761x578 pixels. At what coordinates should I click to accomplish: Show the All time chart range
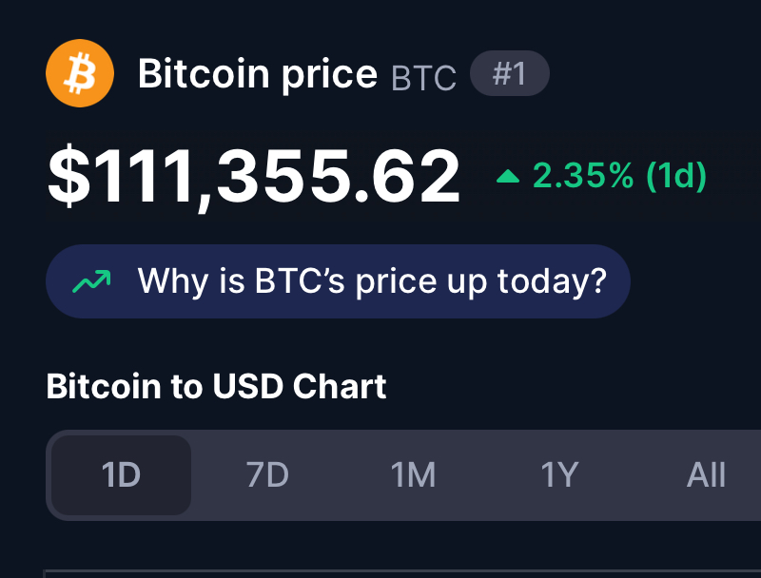(706, 474)
